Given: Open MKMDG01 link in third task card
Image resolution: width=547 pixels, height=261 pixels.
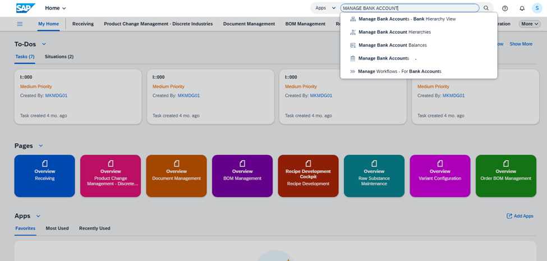Looking at the screenshot, I should click(x=321, y=95).
